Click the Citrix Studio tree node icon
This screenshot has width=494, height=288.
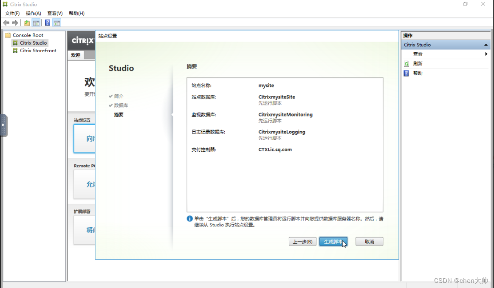(15, 42)
